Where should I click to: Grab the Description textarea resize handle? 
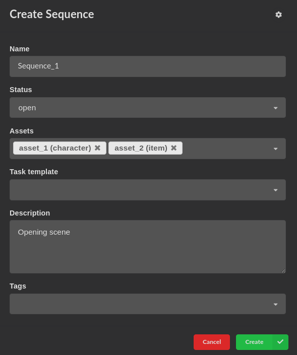tap(283, 271)
